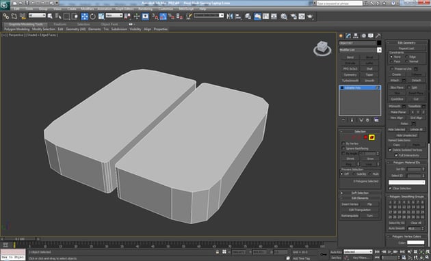Open the Hierarchy command panel tab
The height and width of the screenshot is (261, 431).
356,36
